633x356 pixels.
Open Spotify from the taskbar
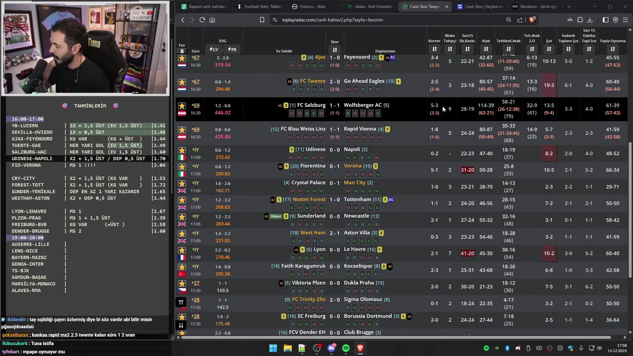(346, 348)
